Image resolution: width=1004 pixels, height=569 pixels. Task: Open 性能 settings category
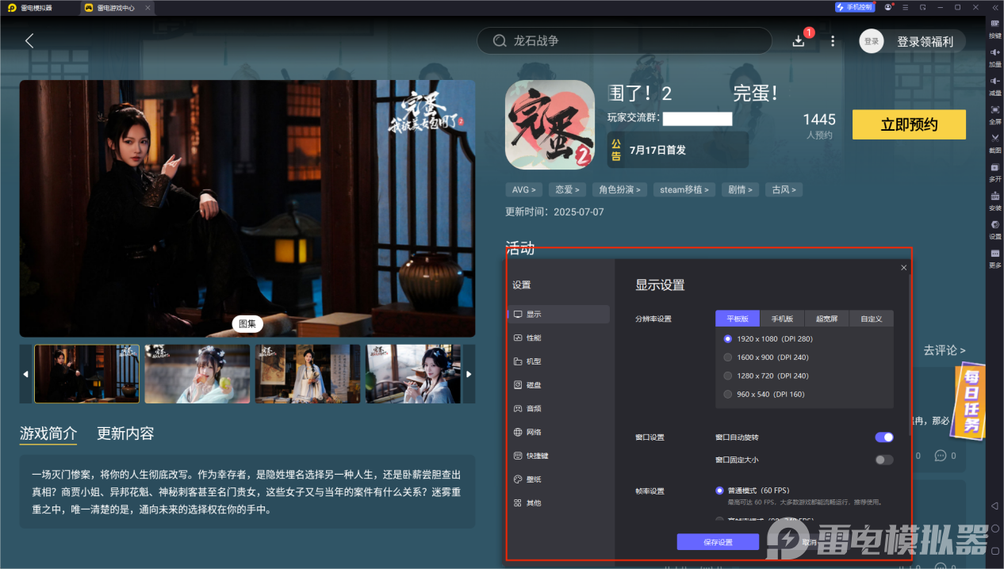pyautogui.click(x=558, y=338)
